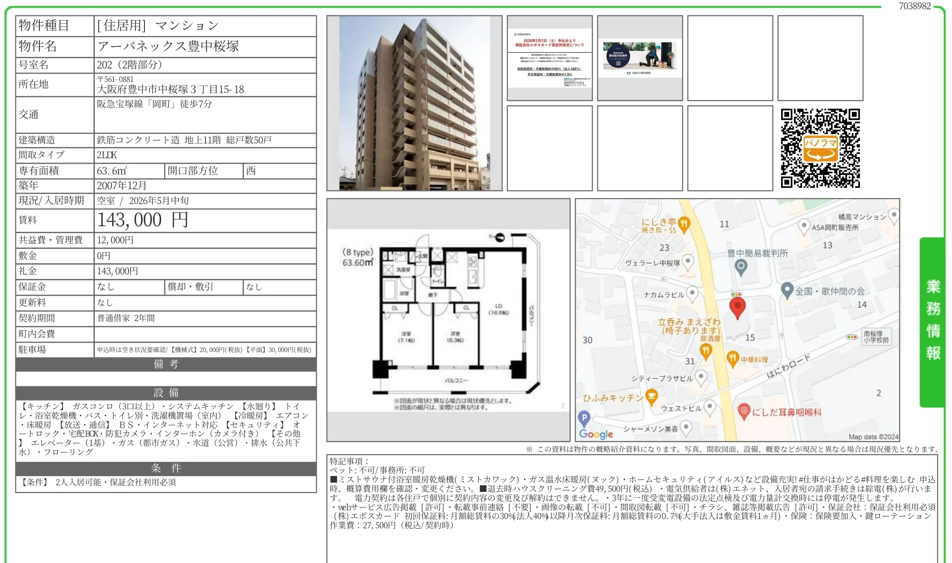The width and height of the screenshot is (952, 563).
Task: Click the 全国・歌仲間の会 pin icon
Action: [787, 290]
